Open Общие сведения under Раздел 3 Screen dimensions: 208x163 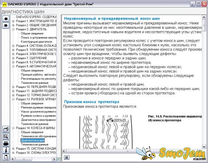point(32,33)
